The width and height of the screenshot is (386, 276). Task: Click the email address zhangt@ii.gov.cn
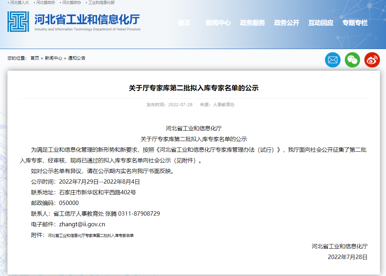click(x=82, y=224)
